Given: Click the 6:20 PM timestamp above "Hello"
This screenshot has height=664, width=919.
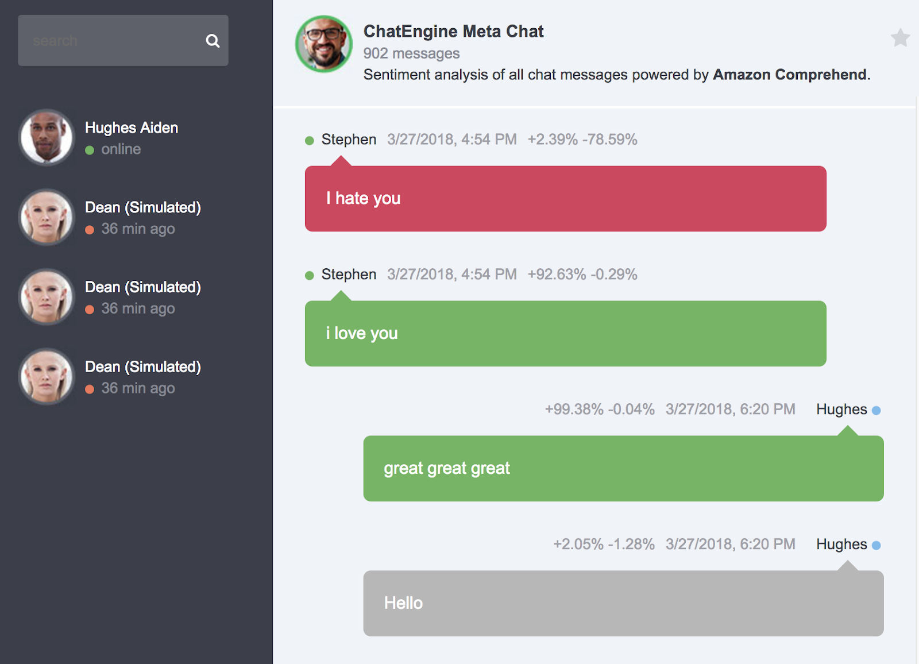Looking at the screenshot, I should pos(730,545).
